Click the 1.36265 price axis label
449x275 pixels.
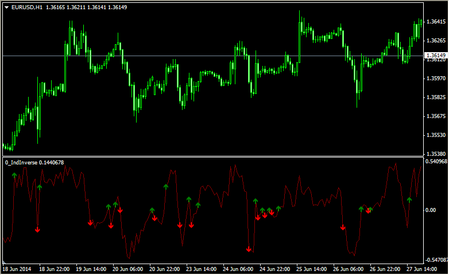436,41
